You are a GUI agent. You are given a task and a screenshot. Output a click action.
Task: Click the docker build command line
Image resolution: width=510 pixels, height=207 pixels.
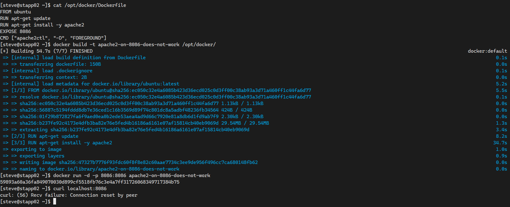[135, 45]
